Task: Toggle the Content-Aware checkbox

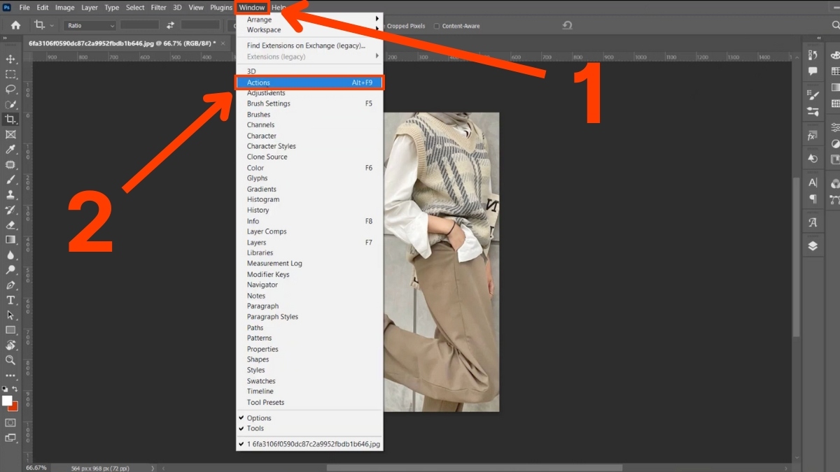Action: 437,26
